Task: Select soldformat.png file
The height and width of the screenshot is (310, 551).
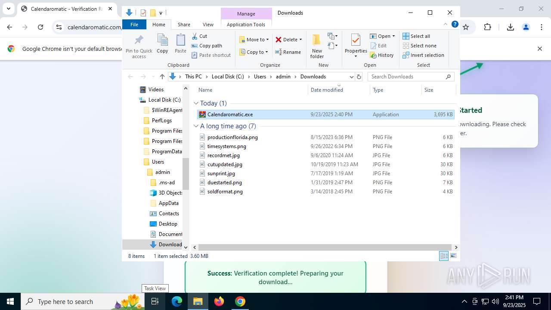Action: click(325, 192)
